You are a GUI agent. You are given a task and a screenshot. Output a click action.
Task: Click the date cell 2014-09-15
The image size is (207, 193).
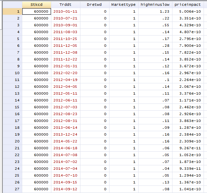(66, 182)
